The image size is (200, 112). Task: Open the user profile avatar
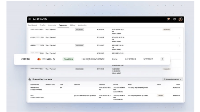coord(180,19)
